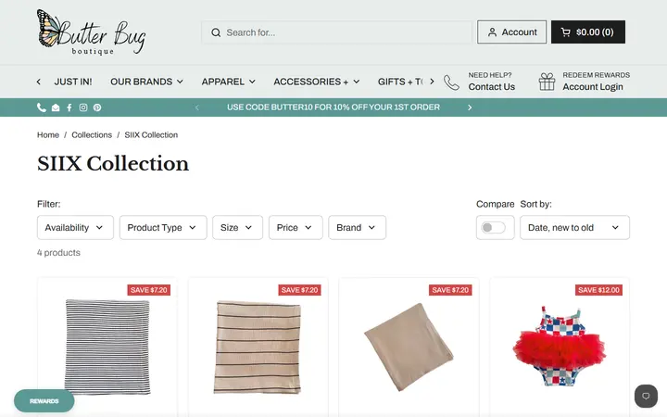Expand the Size filter
Image resolution: width=667 pixels, height=417 pixels.
(237, 228)
